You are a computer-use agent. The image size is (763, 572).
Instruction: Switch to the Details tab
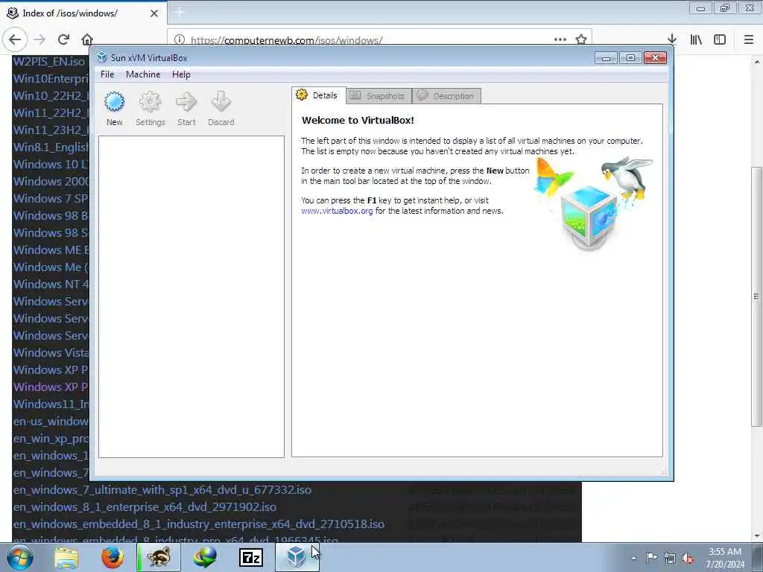(319, 95)
